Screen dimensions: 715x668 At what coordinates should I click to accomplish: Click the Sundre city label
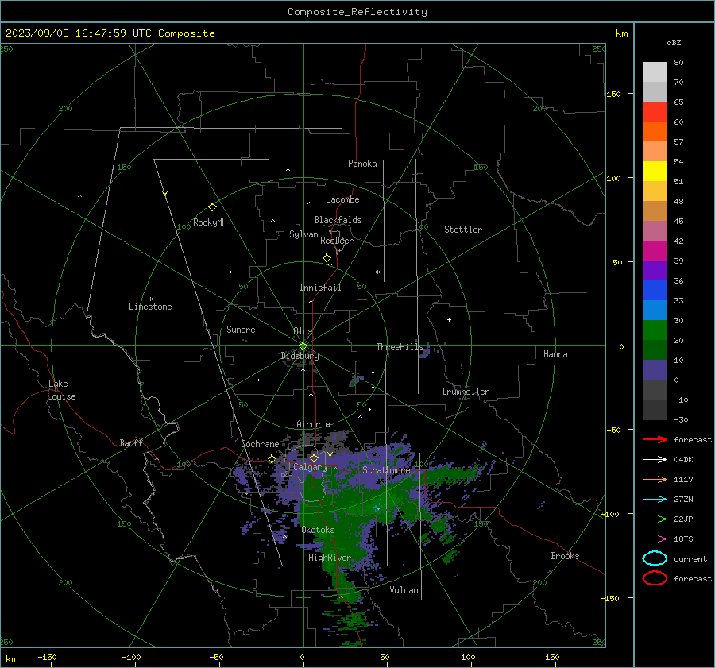tap(241, 329)
